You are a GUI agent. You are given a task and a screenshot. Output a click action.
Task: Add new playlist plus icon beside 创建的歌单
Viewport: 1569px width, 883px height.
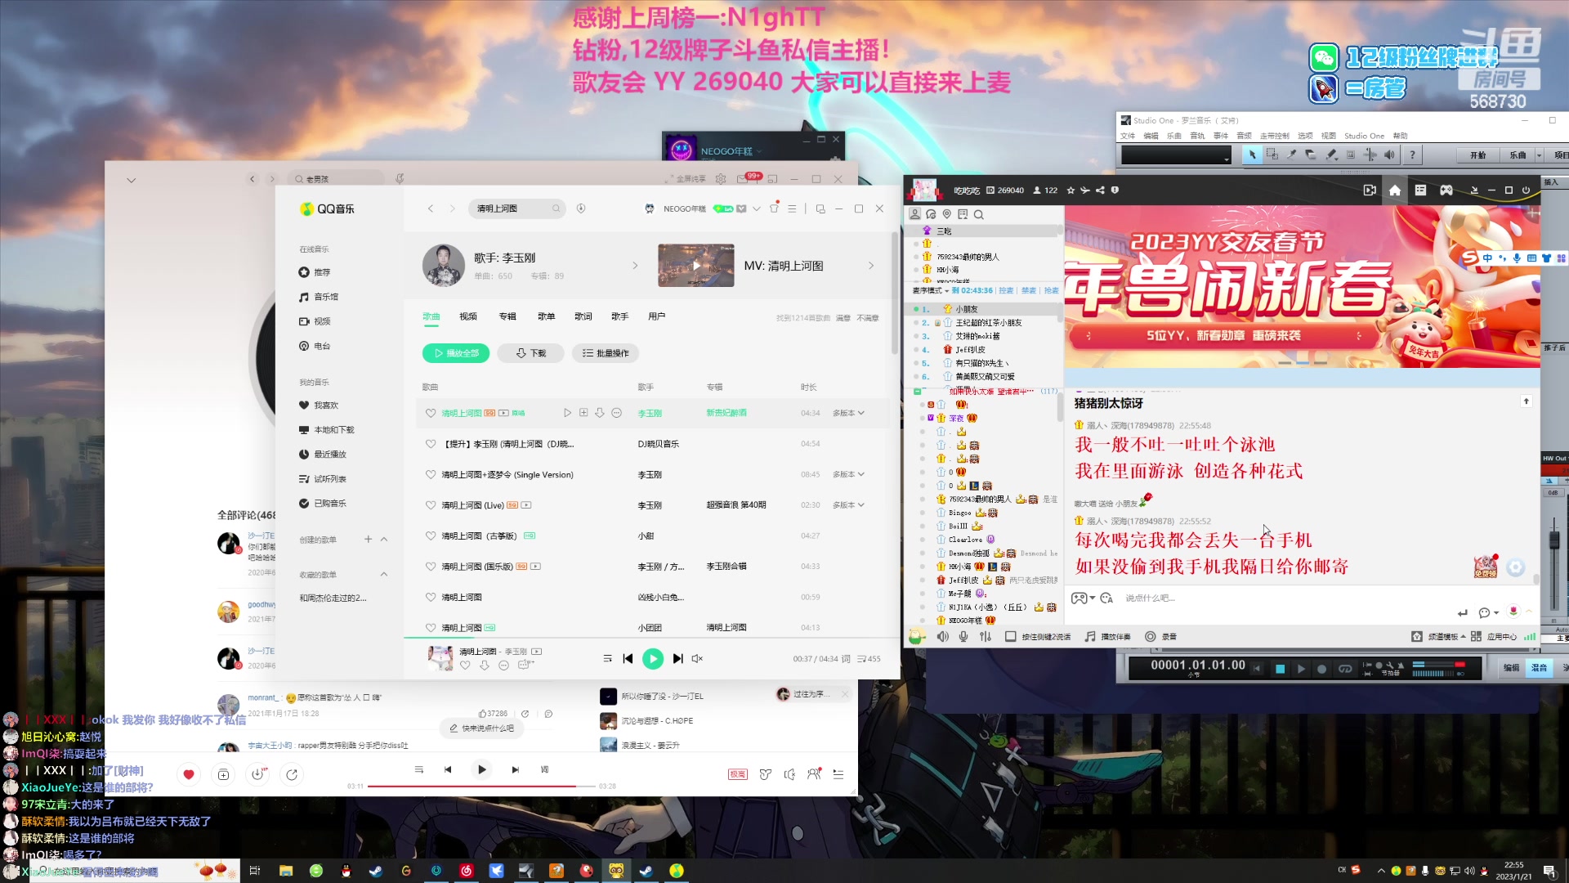click(368, 540)
